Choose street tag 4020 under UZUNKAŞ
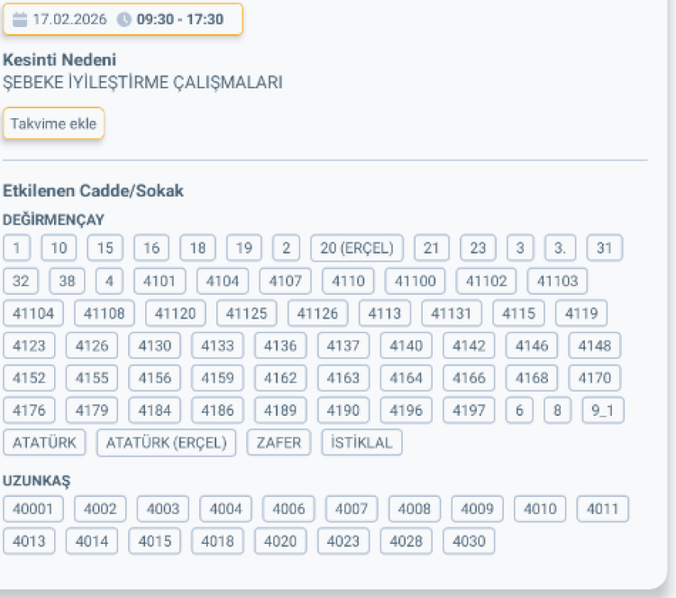The height and width of the screenshot is (598, 676). (280, 542)
